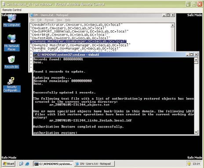Viewport: 204px width, 168px height.
Task: Select the My Network Places desktop icon
Action: (x=11, y=43)
